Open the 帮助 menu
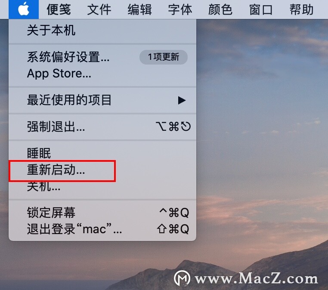This screenshot has height=290, width=328. click(x=301, y=9)
